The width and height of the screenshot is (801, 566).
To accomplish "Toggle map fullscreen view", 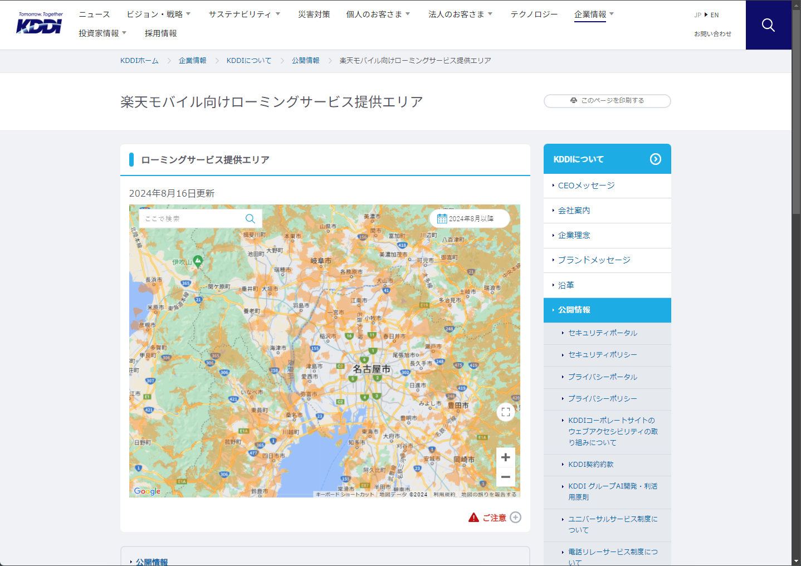I will (x=506, y=412).
